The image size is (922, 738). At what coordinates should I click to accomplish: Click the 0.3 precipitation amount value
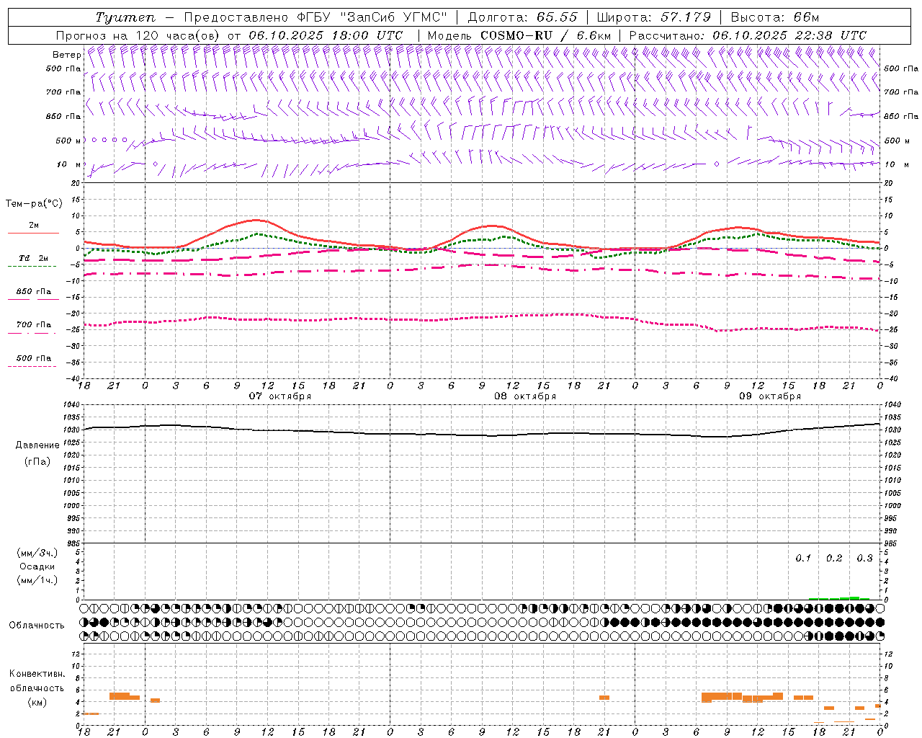tap(864, 559)
